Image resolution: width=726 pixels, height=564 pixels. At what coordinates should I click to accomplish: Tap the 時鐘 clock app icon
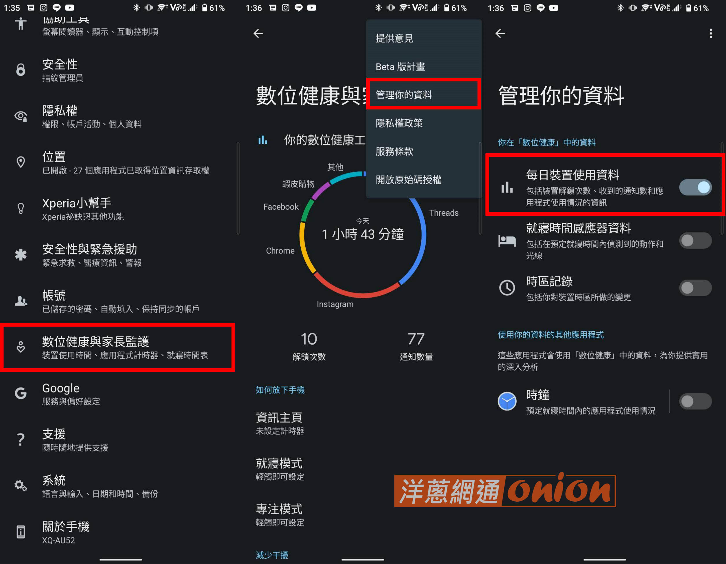(507, 401)
